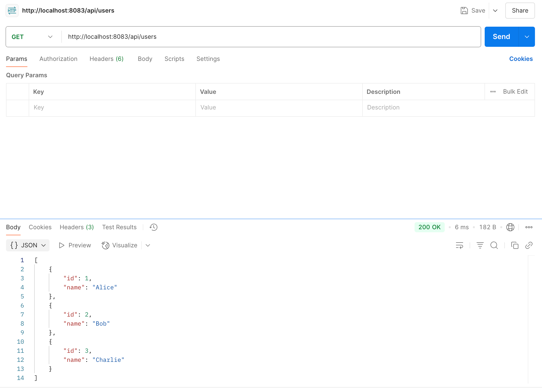Click the Save icon button

pos(464,11)
